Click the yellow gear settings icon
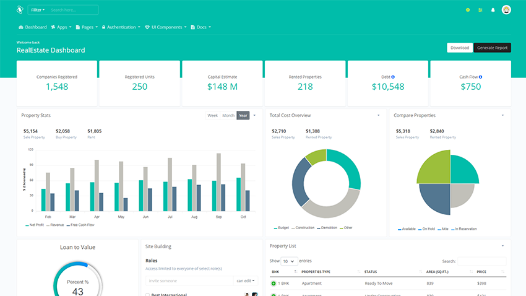The image size is (526, 296). coord(467,10)
